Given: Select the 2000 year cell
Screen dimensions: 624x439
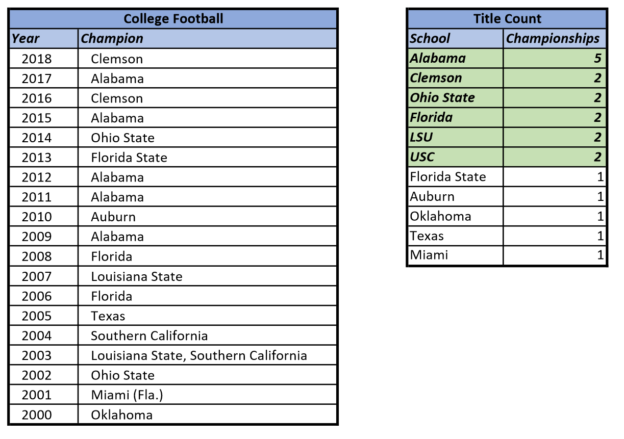Looking at the screenshot, I should coord(37,415).
